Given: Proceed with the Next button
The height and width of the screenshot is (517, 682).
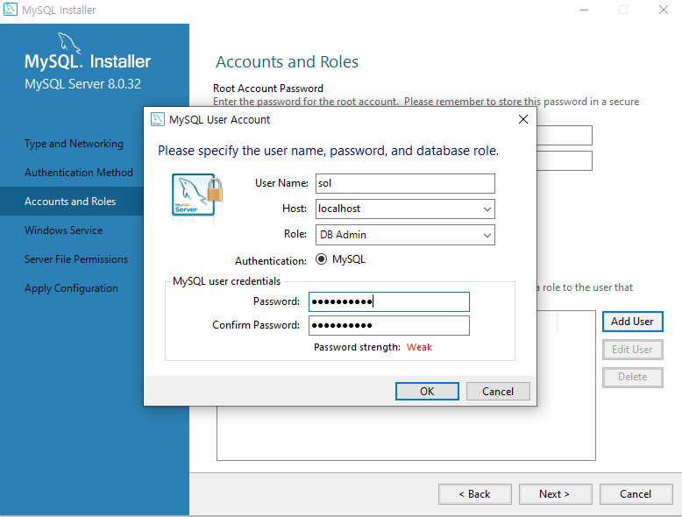Looking at the screenshot, I should (x=556, y=494).
